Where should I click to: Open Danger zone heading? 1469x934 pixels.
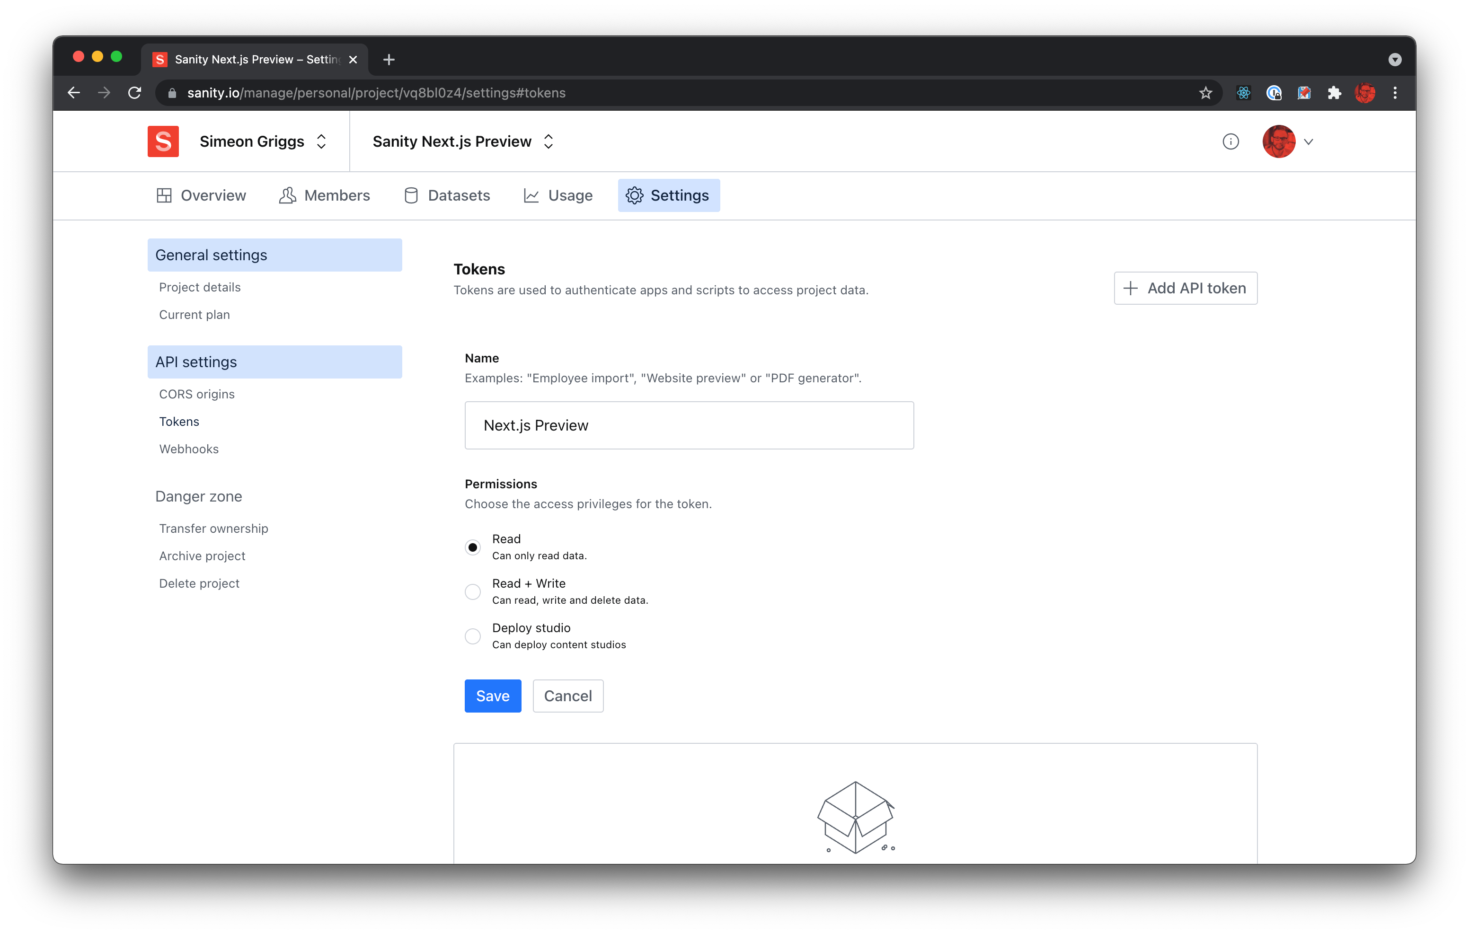click(x=198, y=497)
